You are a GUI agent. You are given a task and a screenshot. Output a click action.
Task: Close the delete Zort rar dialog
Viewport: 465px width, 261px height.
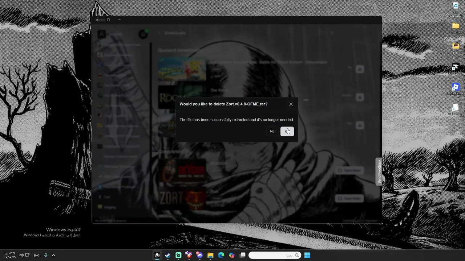(x=291, y=104)
